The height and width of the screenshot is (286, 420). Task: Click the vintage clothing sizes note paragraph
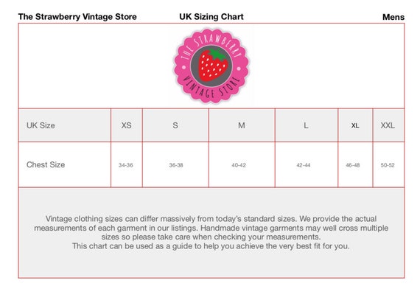click(211, 232)
